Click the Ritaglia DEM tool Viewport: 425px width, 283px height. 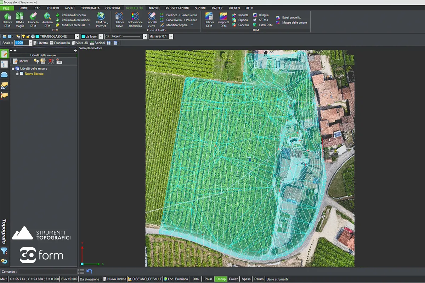tap(261, 15)
